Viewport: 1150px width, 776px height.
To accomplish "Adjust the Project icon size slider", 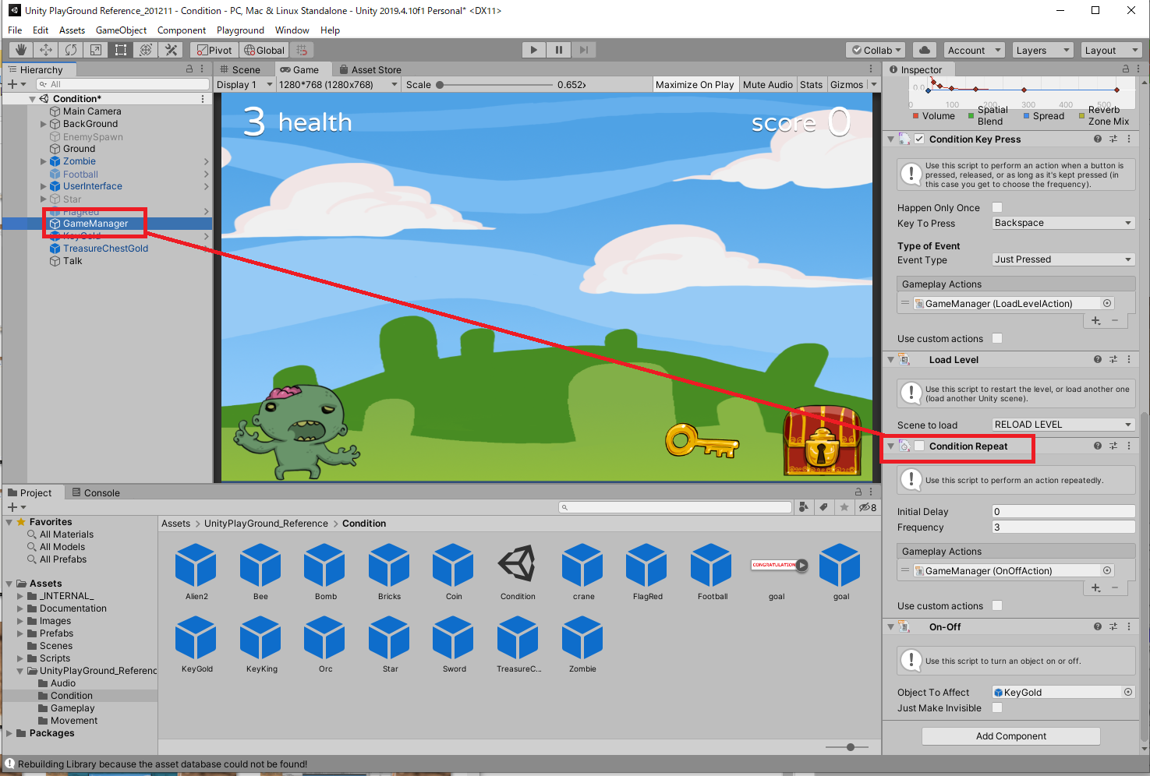I will click(847, 747).
